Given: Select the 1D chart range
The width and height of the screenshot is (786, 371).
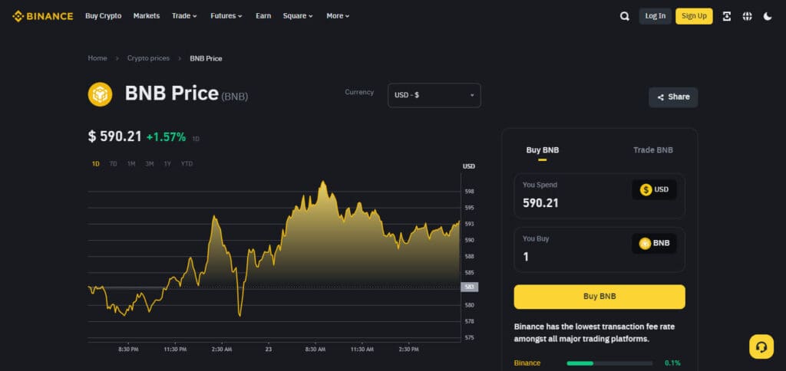Looking at the screenshot, I should point(96,164).
